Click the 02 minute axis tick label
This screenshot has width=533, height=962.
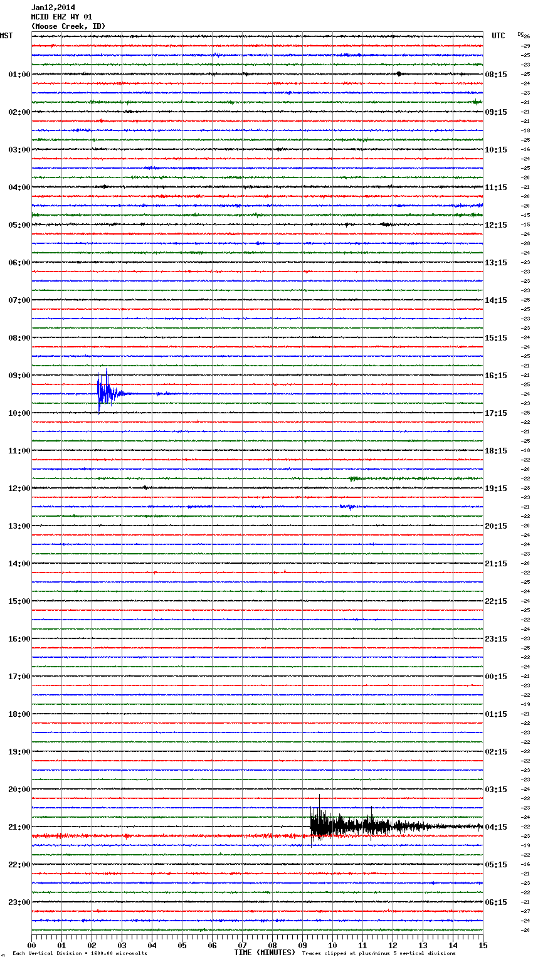(92, 945)
